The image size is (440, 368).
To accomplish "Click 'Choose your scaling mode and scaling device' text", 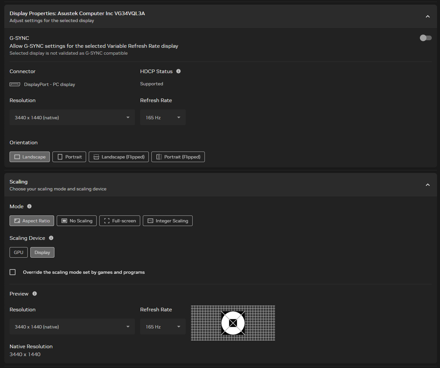I will tap(58, 189).
